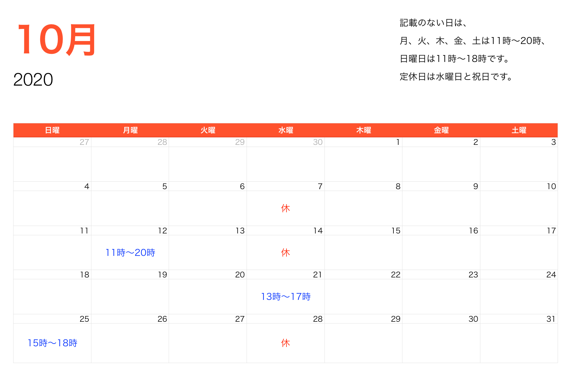Select date number 29 on last-row Thursday
584x384 pixels.
click(x=396, y=319)
